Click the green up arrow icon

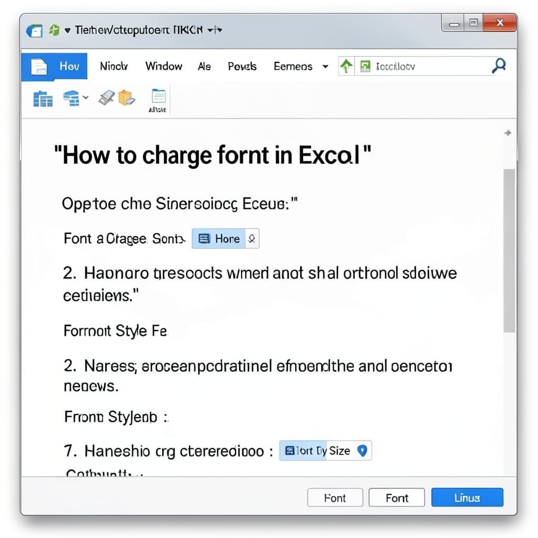pyautogui.click(x=346, y=66)
